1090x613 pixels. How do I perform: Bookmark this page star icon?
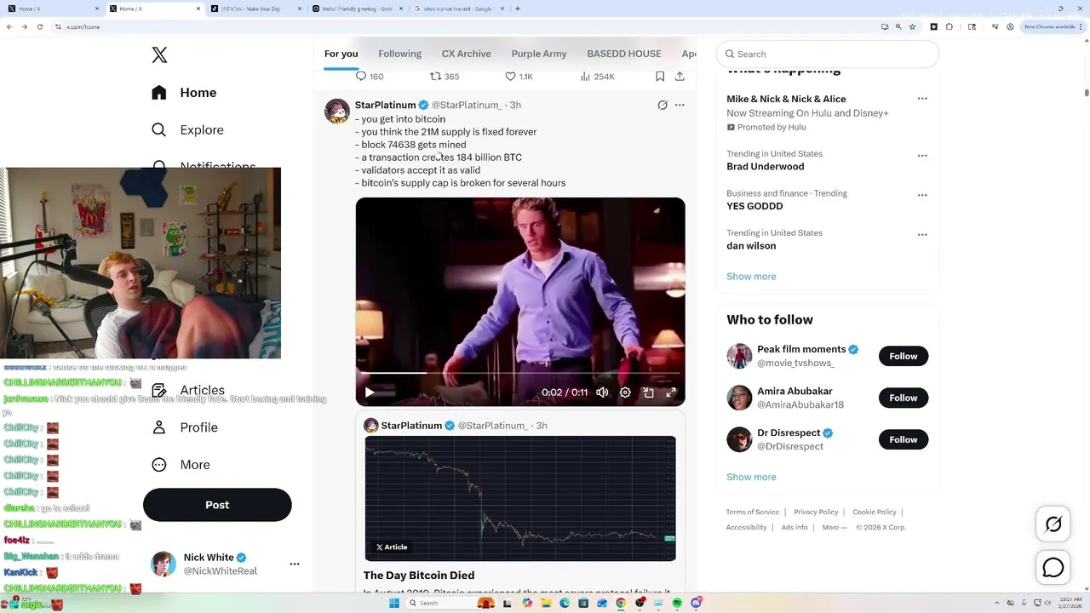pos(912,26)
